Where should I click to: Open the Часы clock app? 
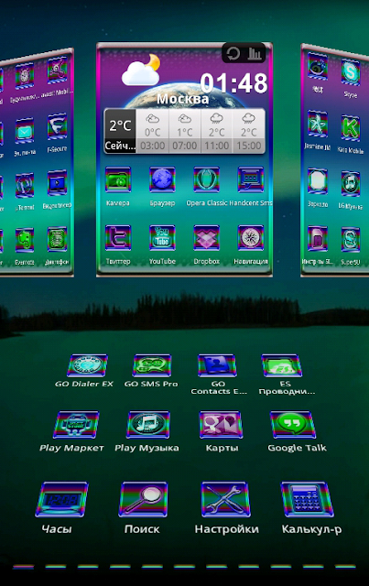coord(61,499)
